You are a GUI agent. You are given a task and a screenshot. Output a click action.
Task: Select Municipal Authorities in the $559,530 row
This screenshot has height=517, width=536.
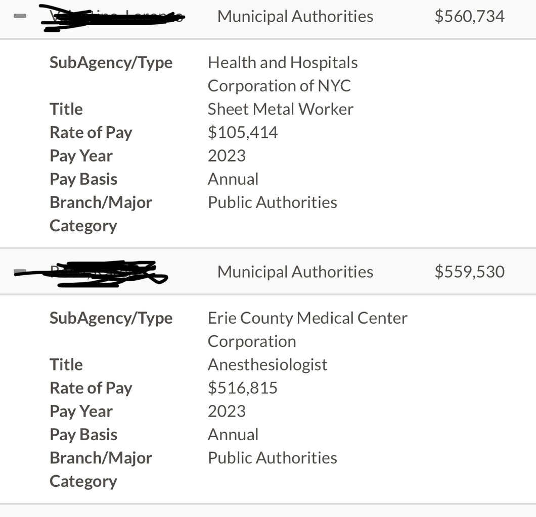(x=295, y=272)
